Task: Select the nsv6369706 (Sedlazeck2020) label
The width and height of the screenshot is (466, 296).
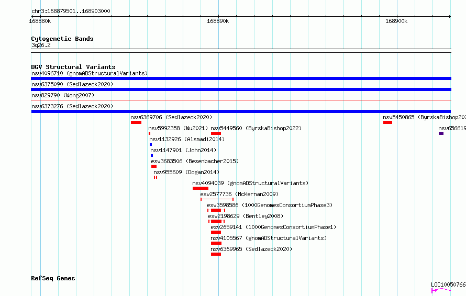Action: point(171,117)
